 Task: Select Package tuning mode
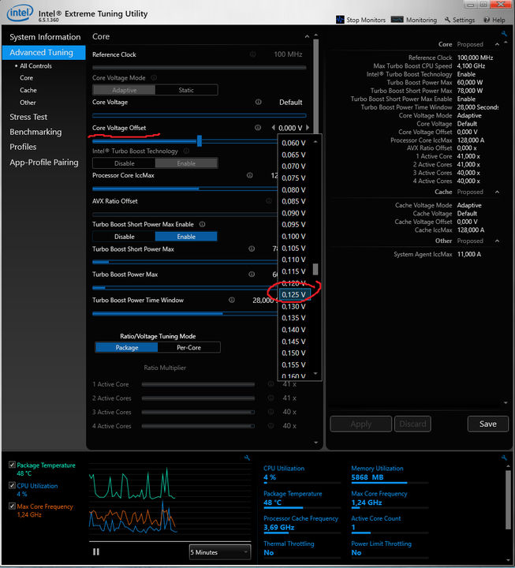click(x=127, y=347)
